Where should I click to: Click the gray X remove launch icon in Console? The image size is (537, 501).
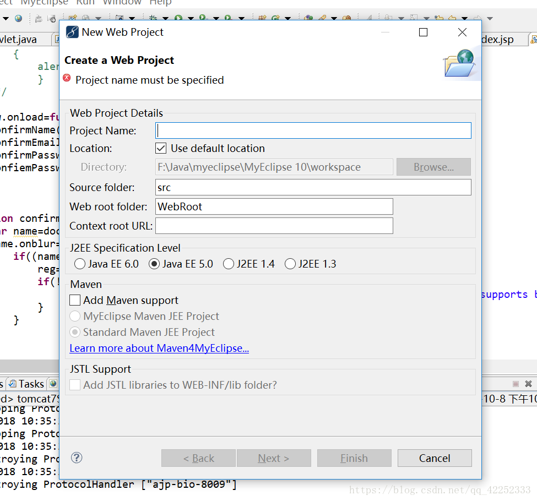pos(528,384)
